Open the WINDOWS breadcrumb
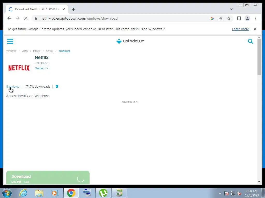This screenshot has height=198, width=265. [x=11, y=51]
